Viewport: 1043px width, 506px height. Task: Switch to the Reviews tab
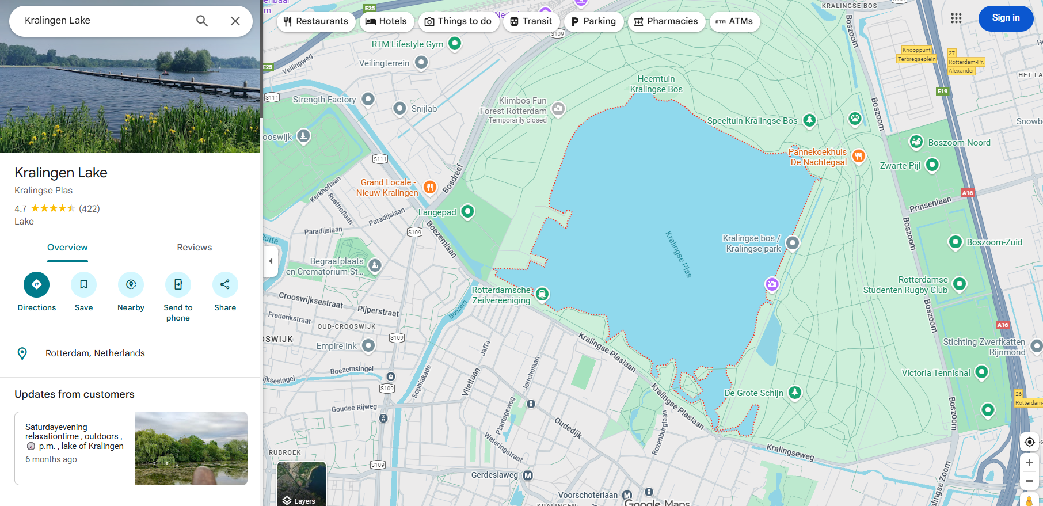point(194,248)
